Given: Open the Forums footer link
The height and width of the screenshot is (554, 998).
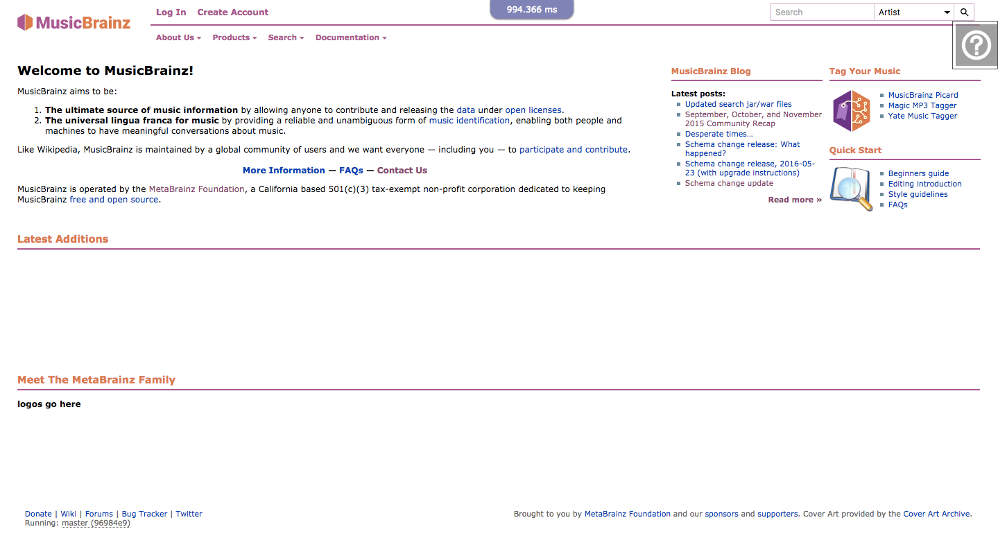Looking at the screenshot, I should [x=99, y=514].
